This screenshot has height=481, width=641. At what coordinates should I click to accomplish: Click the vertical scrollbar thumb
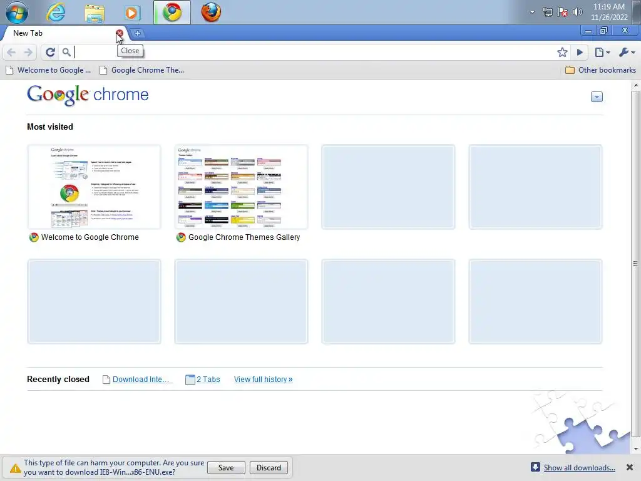tap(635, 264)
